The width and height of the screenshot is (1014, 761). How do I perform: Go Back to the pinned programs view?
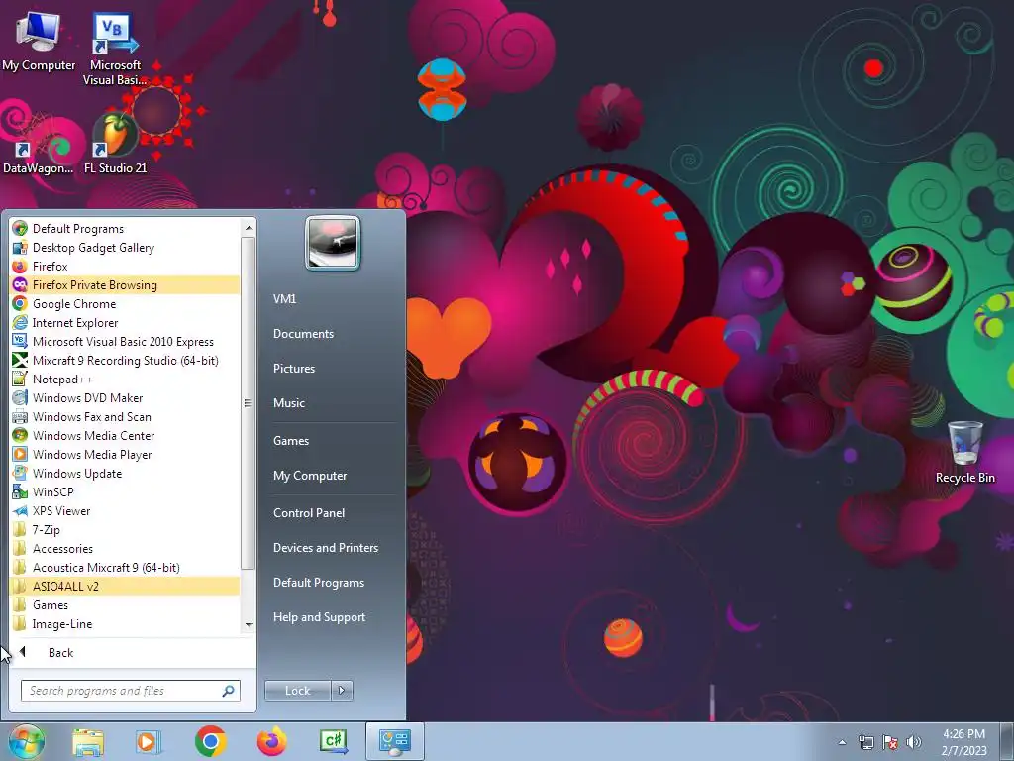(x=132, y=652)
